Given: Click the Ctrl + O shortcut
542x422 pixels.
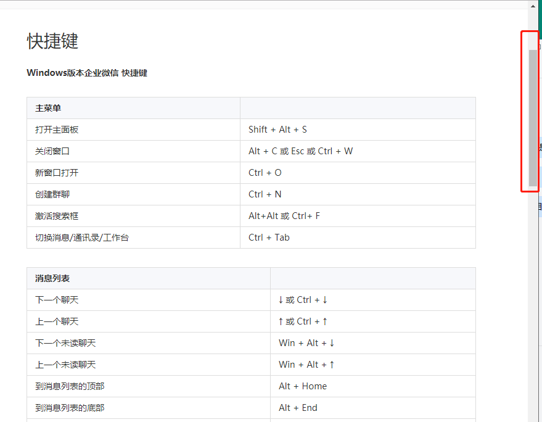Looking at the screenshot, I should pos(265,173).
